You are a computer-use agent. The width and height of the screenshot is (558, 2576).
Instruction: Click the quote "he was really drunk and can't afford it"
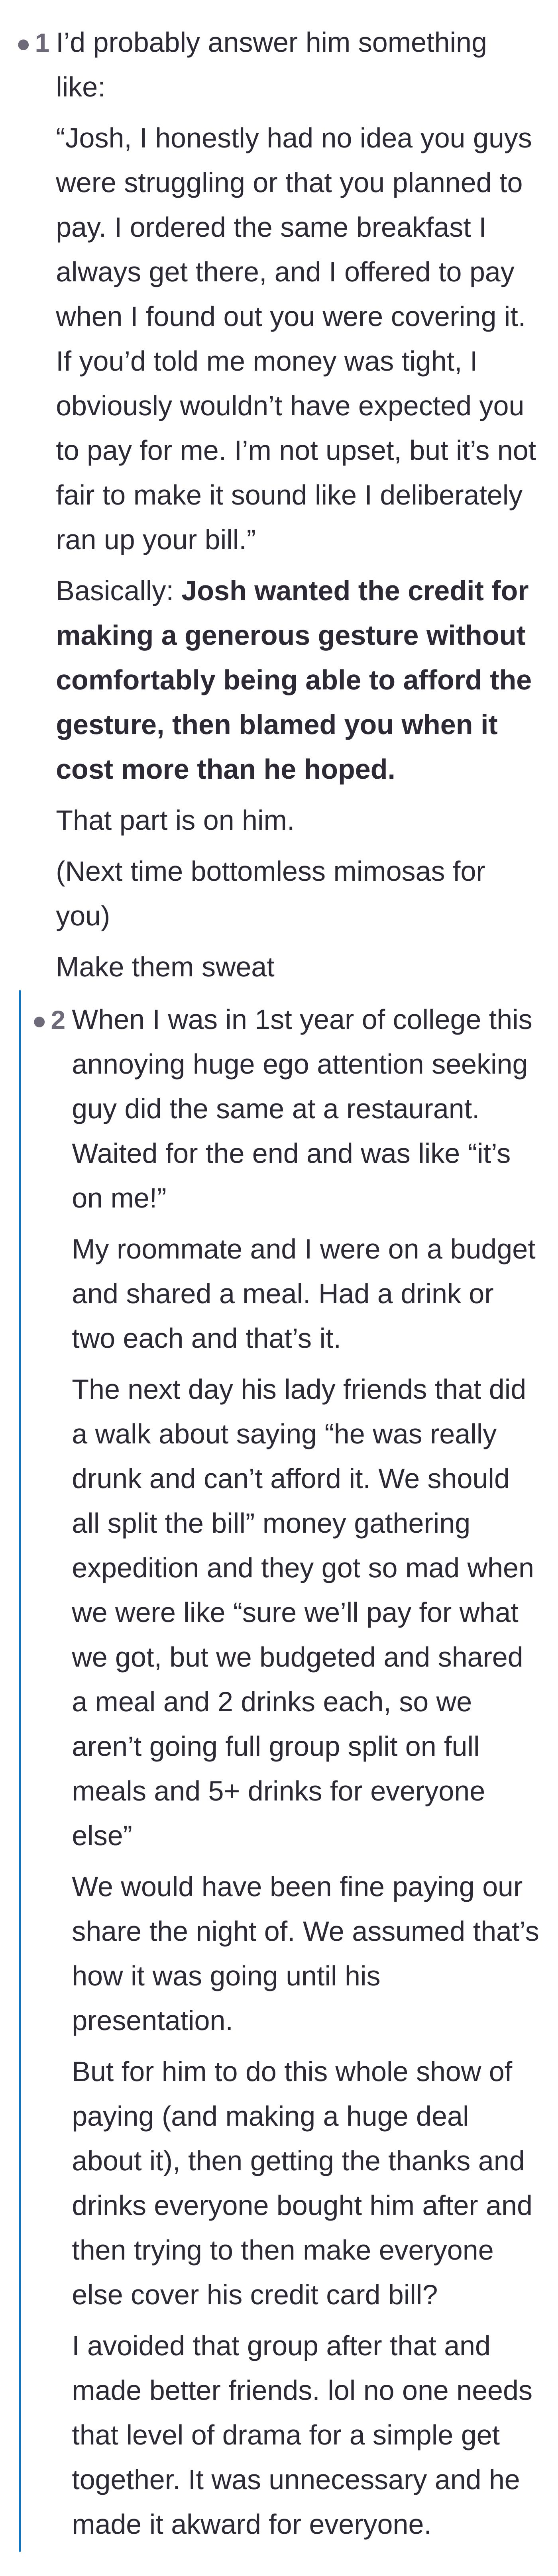[290, 1457]
